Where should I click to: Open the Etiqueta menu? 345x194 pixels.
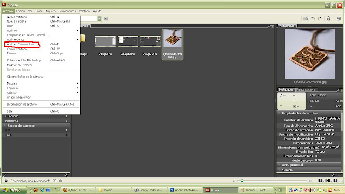click(x=50, y=11)
